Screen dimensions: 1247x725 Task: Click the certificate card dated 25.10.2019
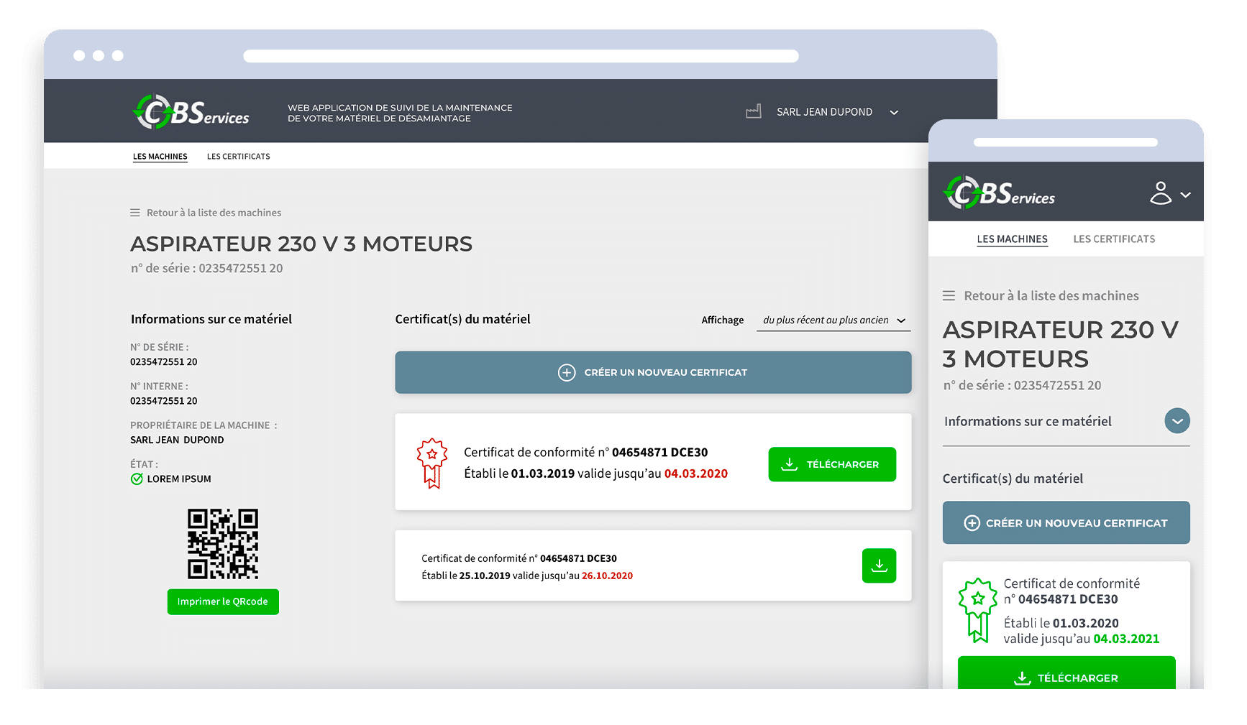click(x=653, y=565)
